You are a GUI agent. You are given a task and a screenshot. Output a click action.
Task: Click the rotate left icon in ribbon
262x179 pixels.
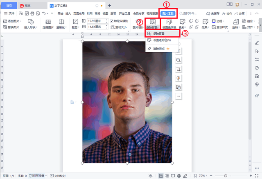tap(191, 21)
